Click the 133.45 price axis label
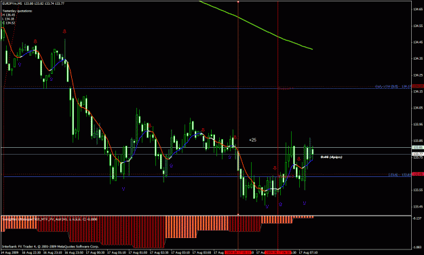This screenshot has width=424, height=255. pyautogui.click(x=418, y=207)
